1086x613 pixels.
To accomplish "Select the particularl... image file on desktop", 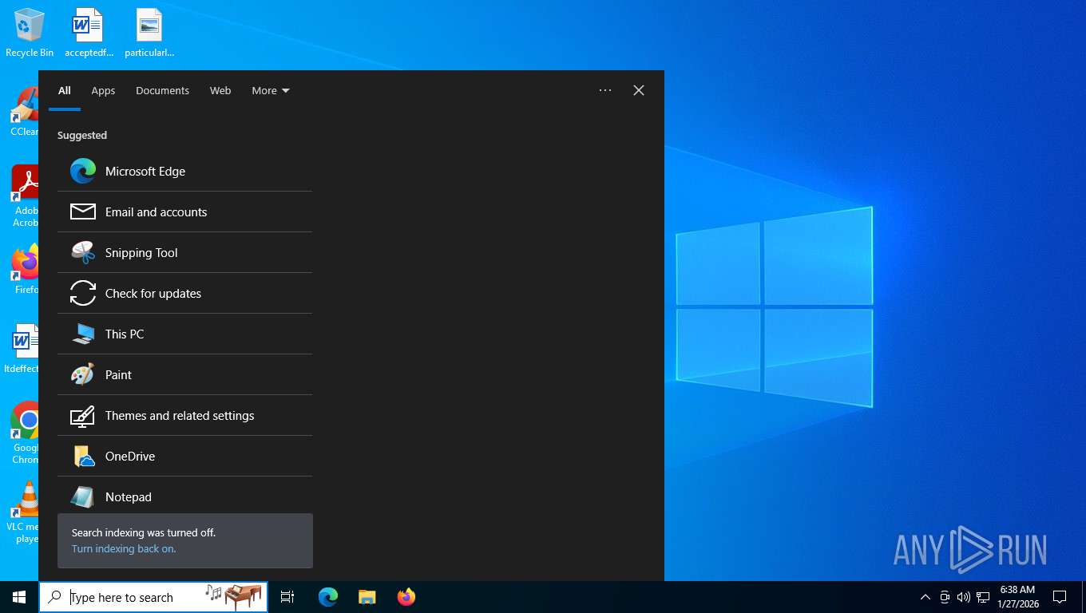I will [x=149, y=33].
